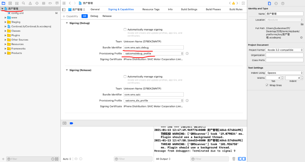Image resolution: width=305 pixels, height=162 pixels.
Task: Open the Breakpoint navigator
Action: click(50, 3)
